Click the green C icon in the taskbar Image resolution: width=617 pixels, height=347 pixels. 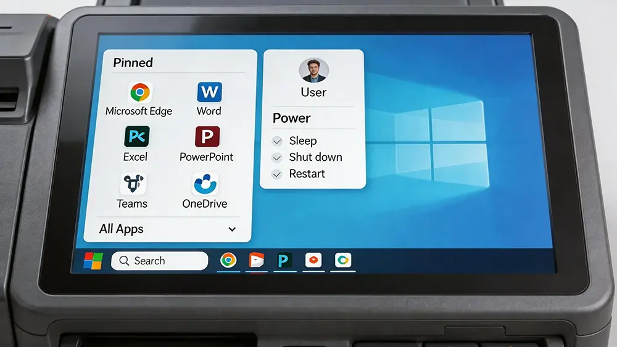pyautogui.click(x=342, y=261)
